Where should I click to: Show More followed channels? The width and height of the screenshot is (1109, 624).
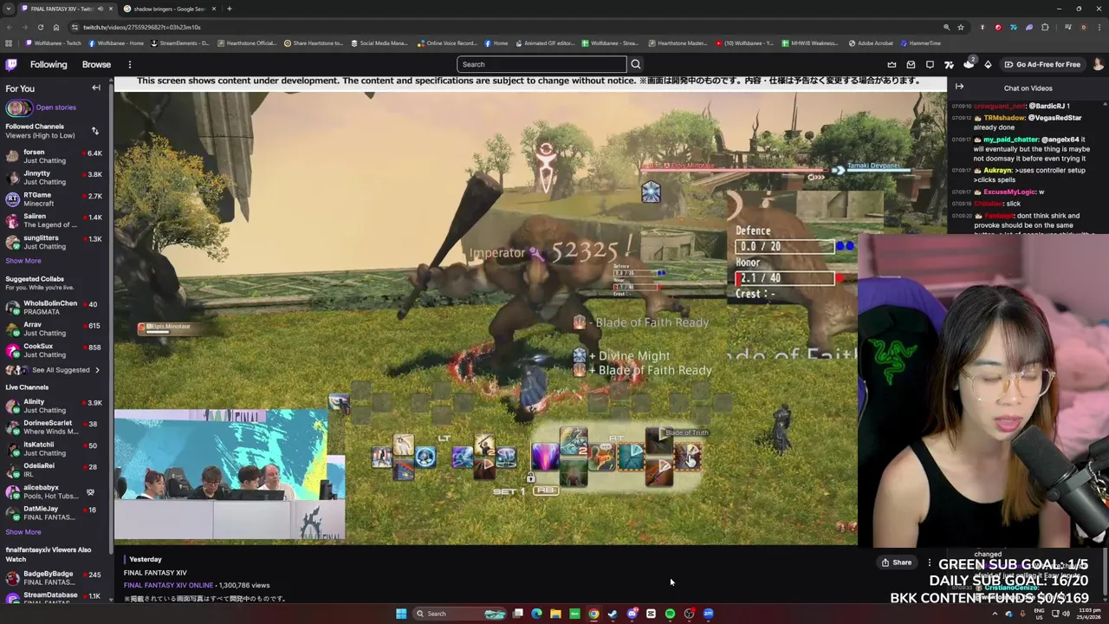pyautogui.click(x=23, y=261)
